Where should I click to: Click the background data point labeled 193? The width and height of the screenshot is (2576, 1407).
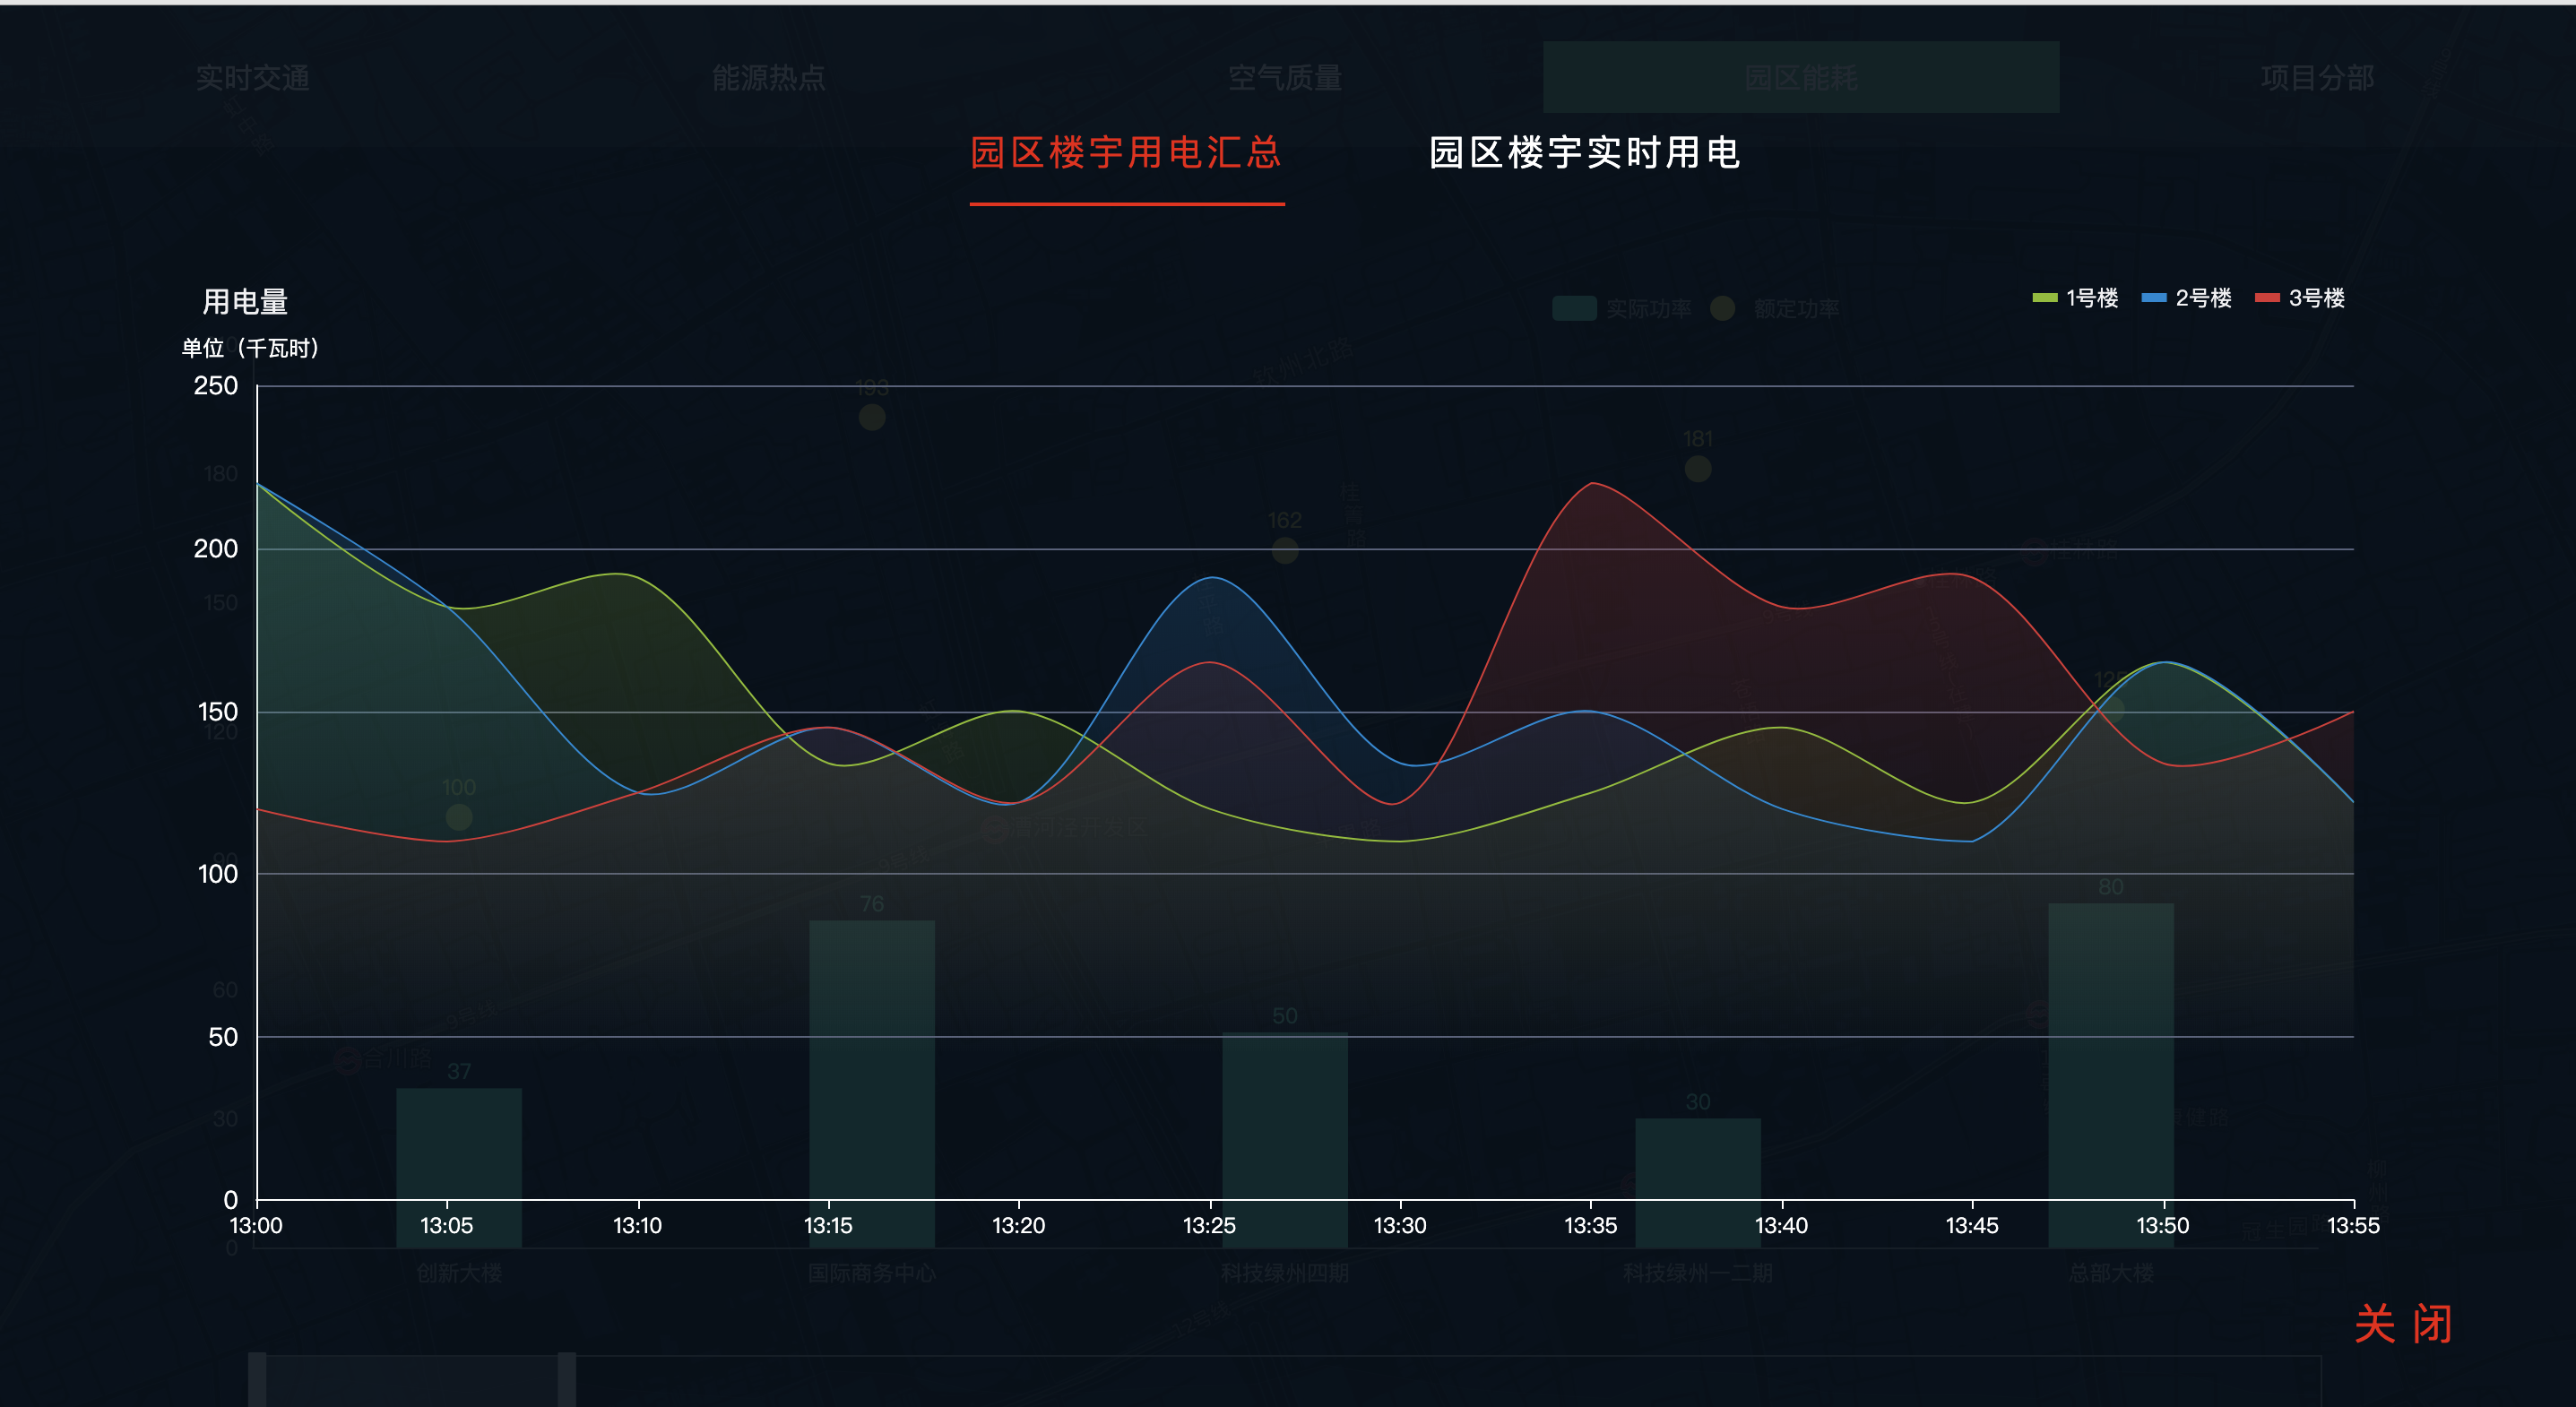click(x=872, y=417)
